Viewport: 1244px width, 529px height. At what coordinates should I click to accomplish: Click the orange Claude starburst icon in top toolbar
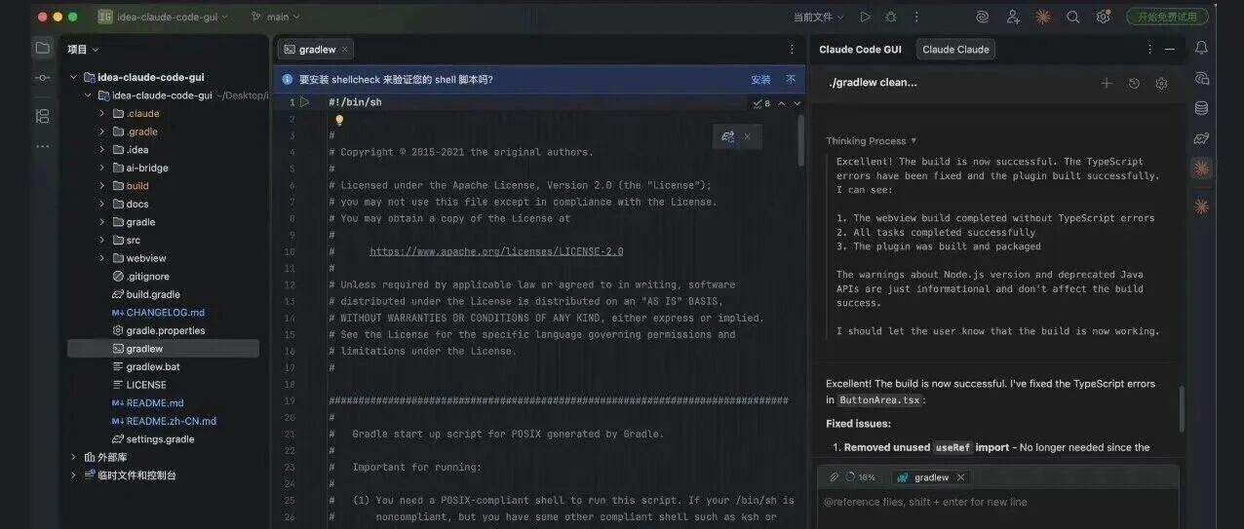tap(1042, 17)
